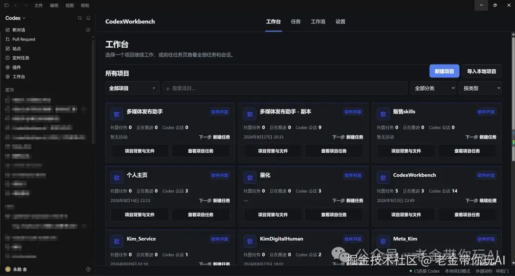This screenshot has height=276, width=515.
Task: Click 项目背景与文件 on 多媒体发布助手 - 副本 card
Action: [273, 151]
